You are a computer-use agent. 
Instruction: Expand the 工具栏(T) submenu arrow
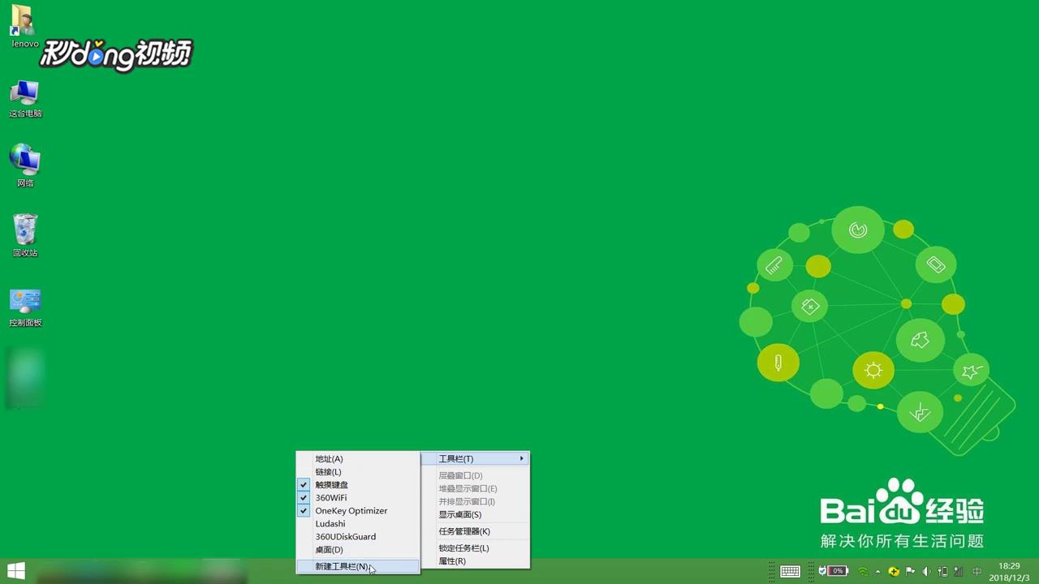pos(522,459)
